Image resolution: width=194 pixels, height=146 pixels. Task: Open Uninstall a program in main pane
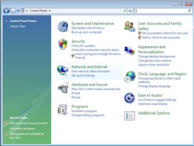click(84, 111)
